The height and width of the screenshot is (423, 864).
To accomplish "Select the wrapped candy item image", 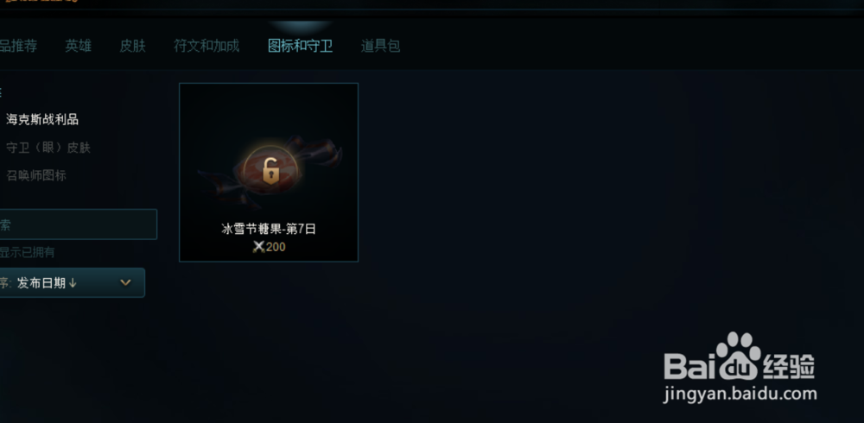I will point(270,171).
